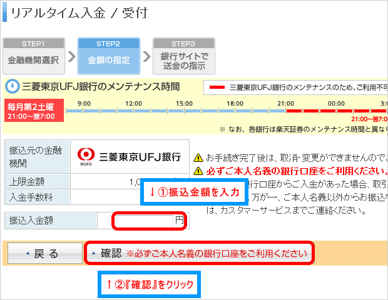388x300 pixels.
Task: Click the red maintenance legend marker
Action: click(x=217, y=87)
